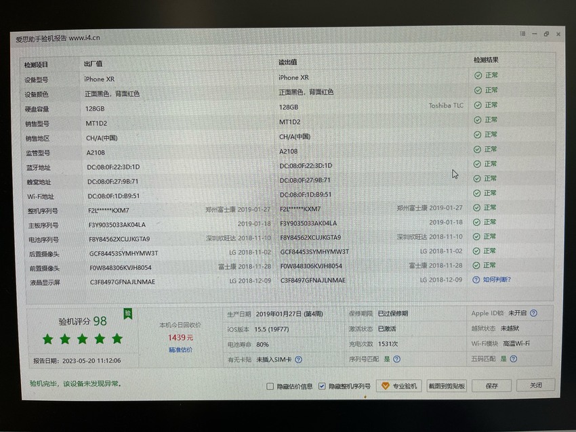Select CH/A(中国) in the 出厂值 column
Image resolution: width=576 pixels, height=432 pixels.
102,138
